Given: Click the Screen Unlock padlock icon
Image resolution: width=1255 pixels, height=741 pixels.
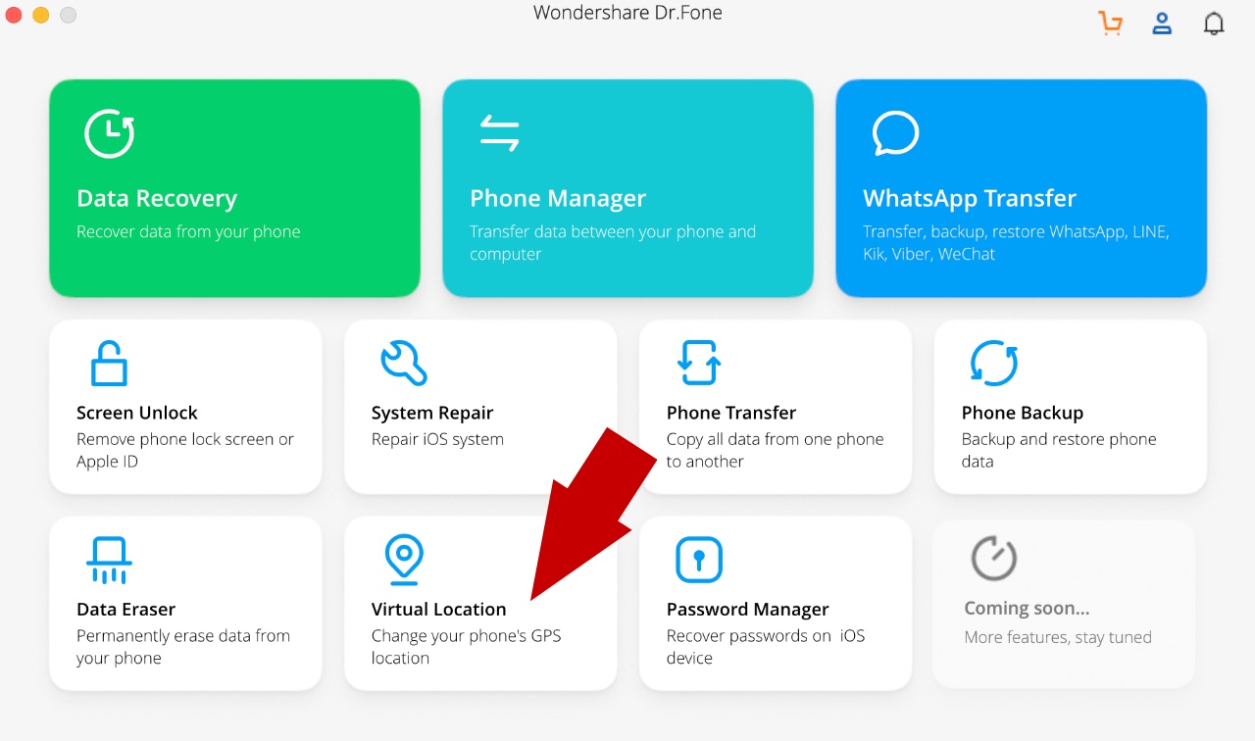Looking at the screenshot, I should click(x=109, y=364).
